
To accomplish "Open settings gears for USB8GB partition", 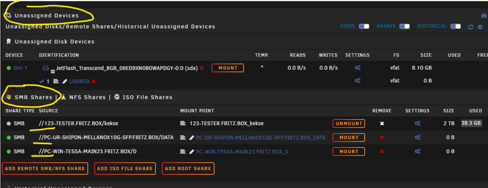I will [358, 81].
